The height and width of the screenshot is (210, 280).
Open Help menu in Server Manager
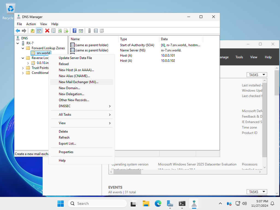click(268, 57)
